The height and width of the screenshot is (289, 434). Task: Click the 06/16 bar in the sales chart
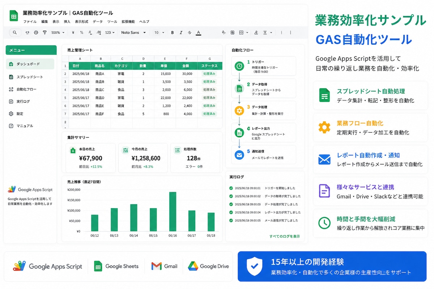click(x=173, y=211)
